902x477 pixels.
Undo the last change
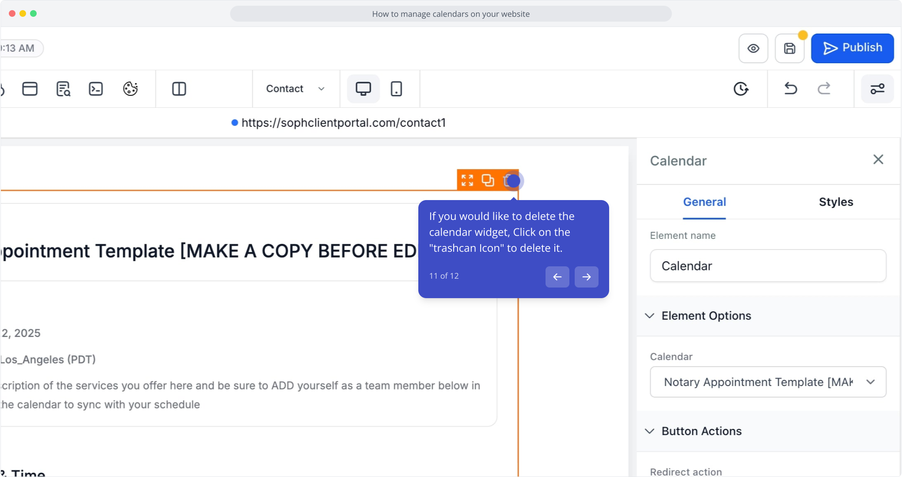pos(791,89)
